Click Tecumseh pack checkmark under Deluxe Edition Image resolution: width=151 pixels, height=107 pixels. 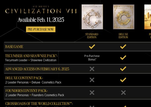click(123, 57)
